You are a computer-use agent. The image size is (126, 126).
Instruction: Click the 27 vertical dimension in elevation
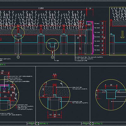click(80, 49)
